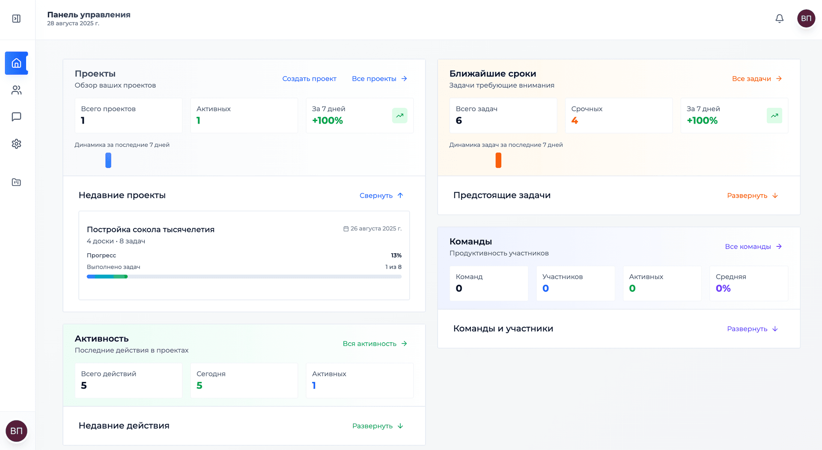This screenshot has height=450, width=822.
Task: Click the '28 августа 2025 г.' date
Action: click(x=73, y=24)
